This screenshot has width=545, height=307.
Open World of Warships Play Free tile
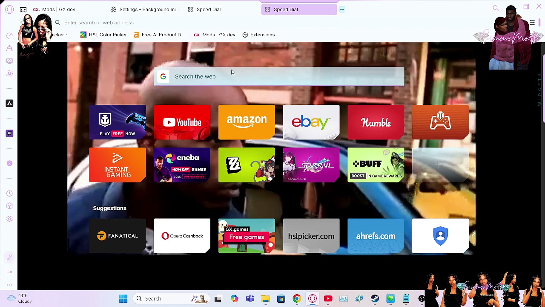[x=118, y=122]
